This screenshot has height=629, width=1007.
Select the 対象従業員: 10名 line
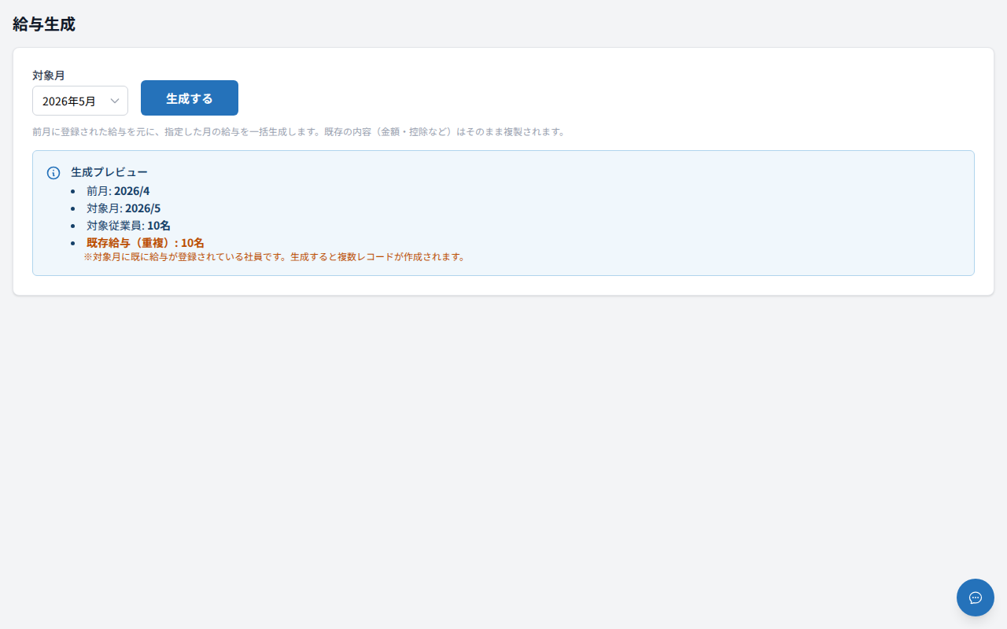pyautogui.click(x=128, y=226)
